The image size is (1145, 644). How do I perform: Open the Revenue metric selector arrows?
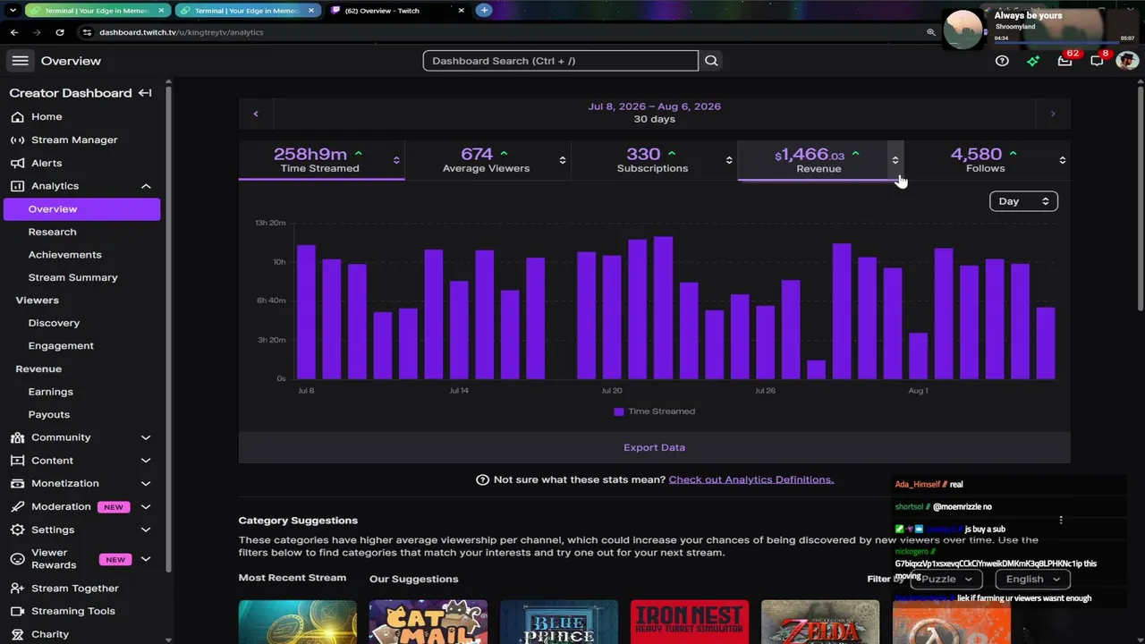895,160
